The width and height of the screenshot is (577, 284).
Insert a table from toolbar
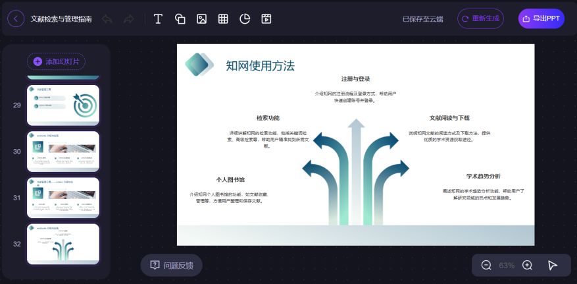[x=223, y=19]
